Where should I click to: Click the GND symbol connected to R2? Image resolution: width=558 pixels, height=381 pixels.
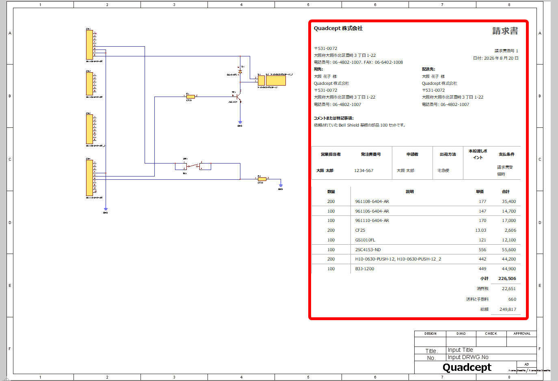pyautogui.click(x=280, y=186)
